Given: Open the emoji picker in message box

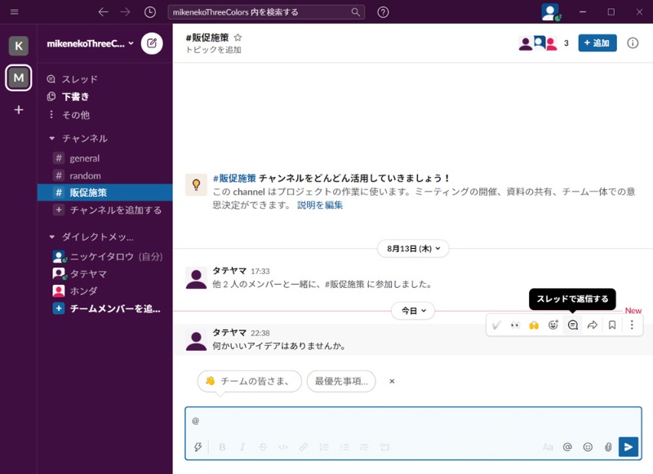Looking at the screenshot, I should click(x=588, y=447).
